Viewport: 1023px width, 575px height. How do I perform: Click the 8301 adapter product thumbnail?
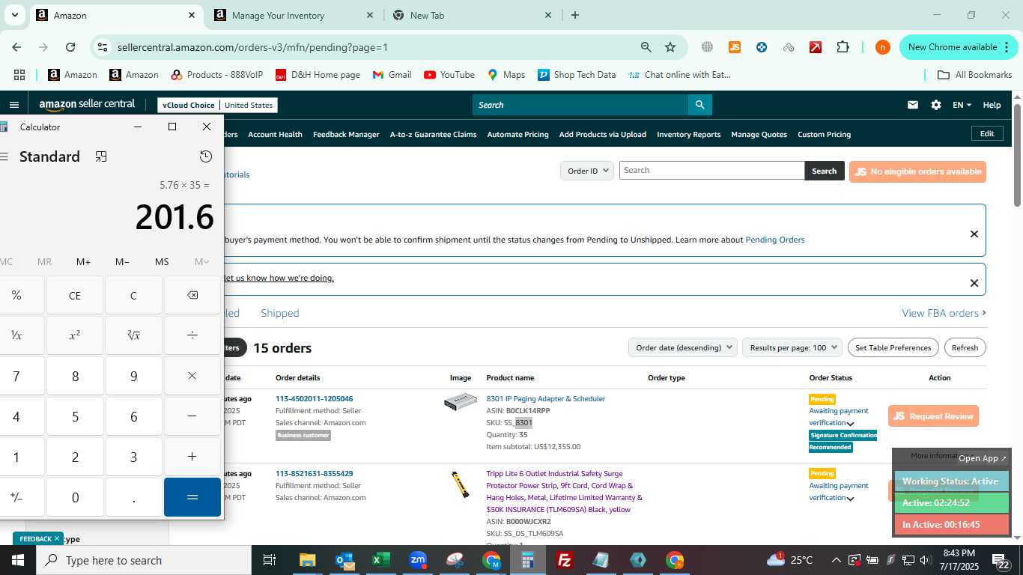[x=460, y=402]
